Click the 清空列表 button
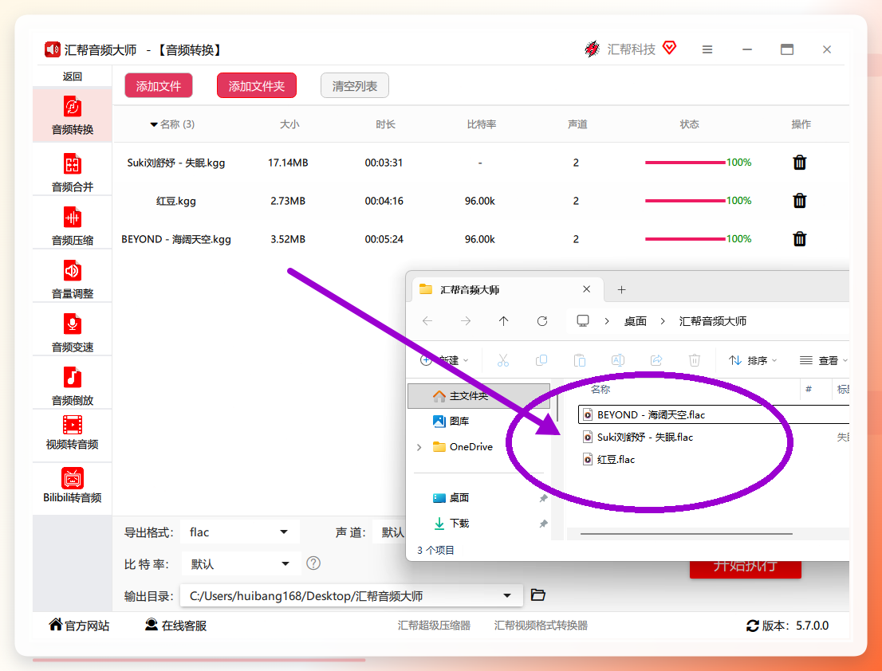Viewport: 882px width, 671px height. (355, 85)
